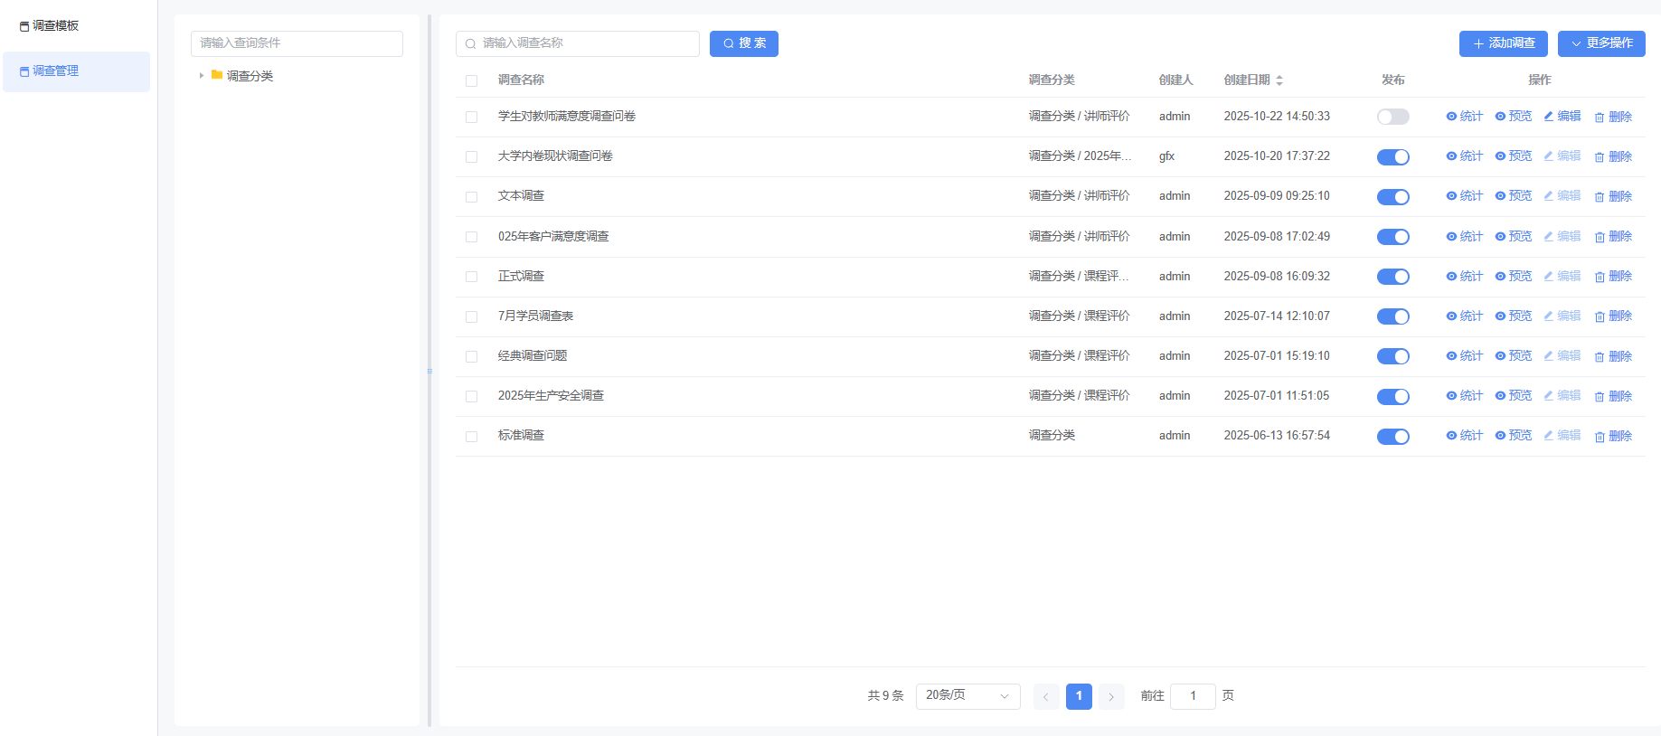Screen dimensions: 1661x736
Task: Edit the 学生对教师满意度调查问卷 survey
Action: tap(1562, 117)
